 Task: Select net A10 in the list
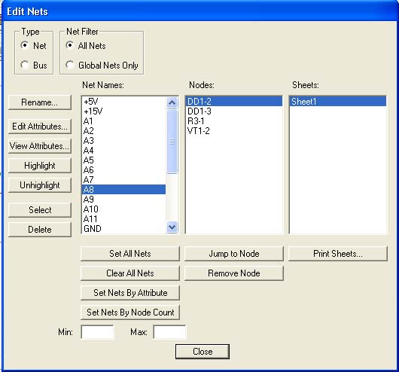123,209
